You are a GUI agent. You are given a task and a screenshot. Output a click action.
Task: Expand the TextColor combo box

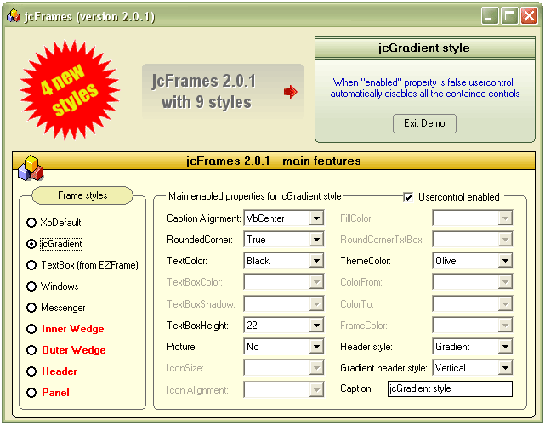pyautogui.click(x=316, y=262)
